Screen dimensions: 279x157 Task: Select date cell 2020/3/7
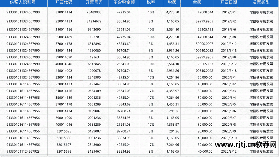click(229, 118)
